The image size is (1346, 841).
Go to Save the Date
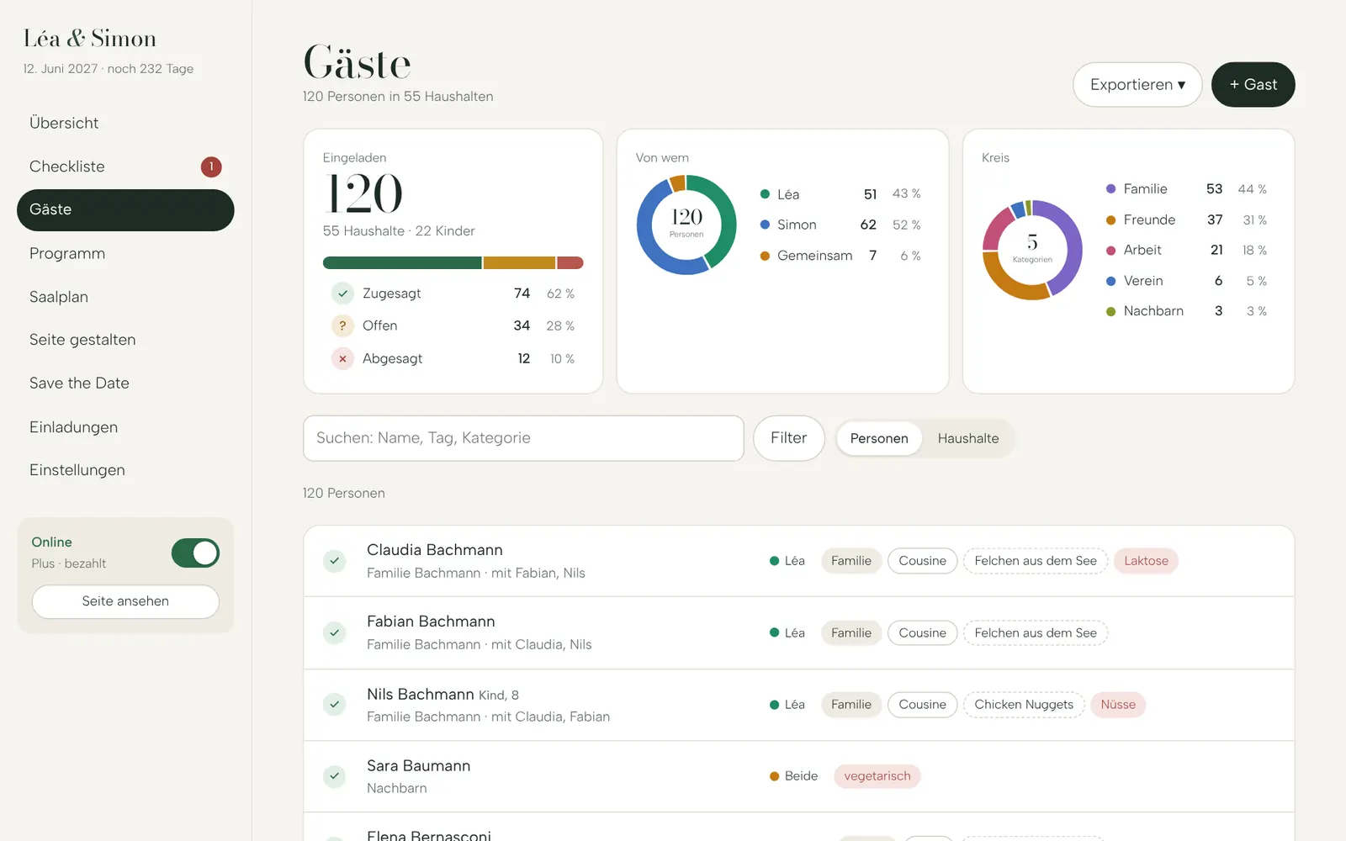pos(125,383)
